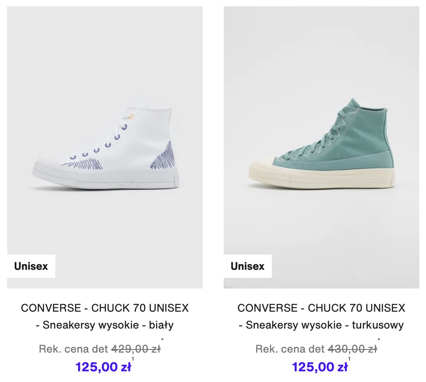Click the 125,00 zł price under the turquoise sneaker

point(320,367)
